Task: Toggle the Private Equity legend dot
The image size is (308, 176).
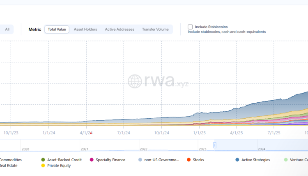Action: click(44, 166)
